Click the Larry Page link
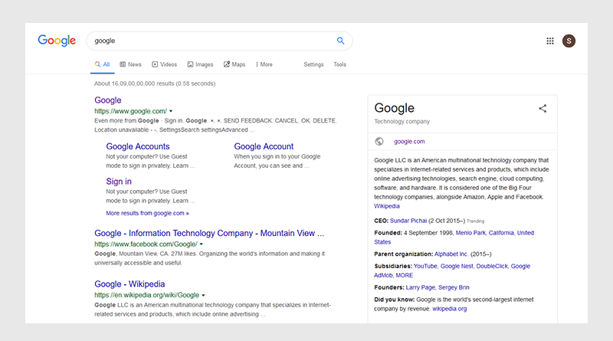 (420, 287)
